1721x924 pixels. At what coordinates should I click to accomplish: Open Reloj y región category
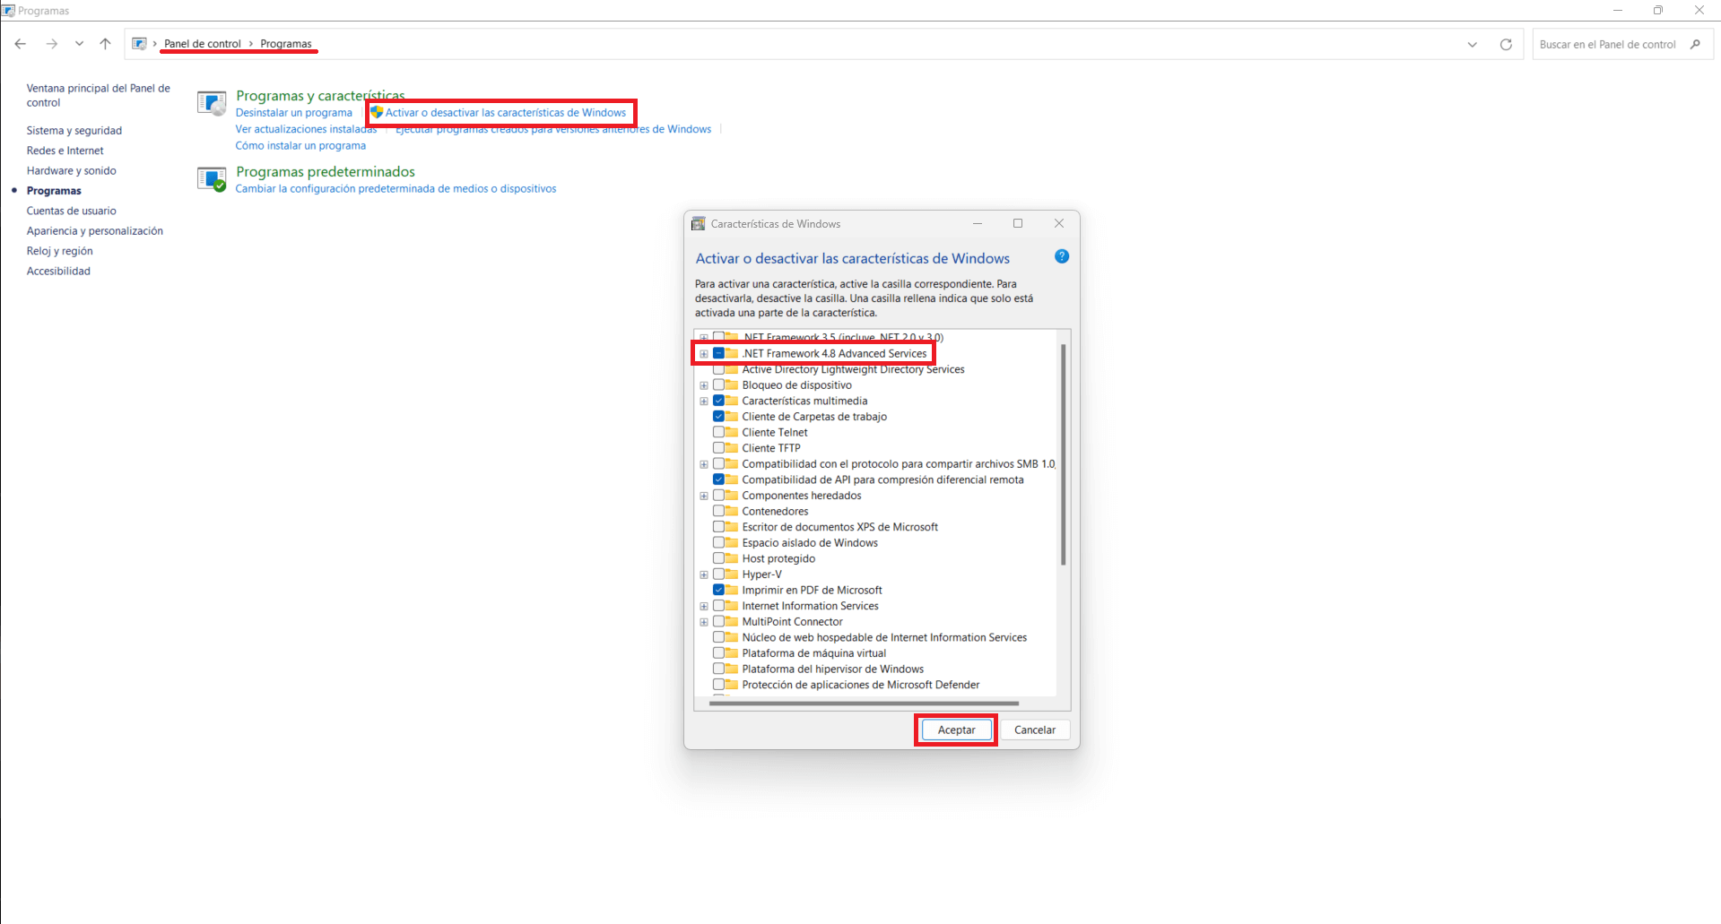pos(60,252)
